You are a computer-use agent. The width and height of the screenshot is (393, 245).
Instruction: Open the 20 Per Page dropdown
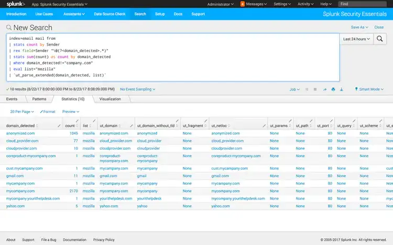pyautogui.click(x=22, y=112)
